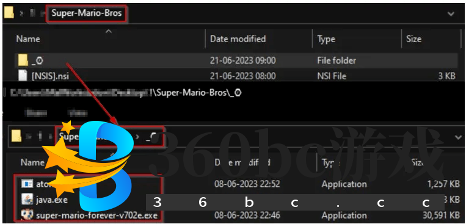Select the java.exe file name

(x=52, y=200)
